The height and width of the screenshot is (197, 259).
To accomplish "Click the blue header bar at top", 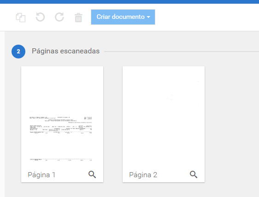I will click(x=129, y=2).
